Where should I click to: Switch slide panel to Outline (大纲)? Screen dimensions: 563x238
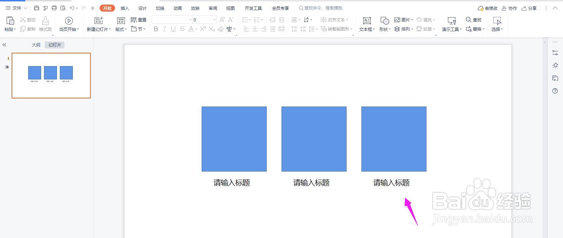coord(36,45)
